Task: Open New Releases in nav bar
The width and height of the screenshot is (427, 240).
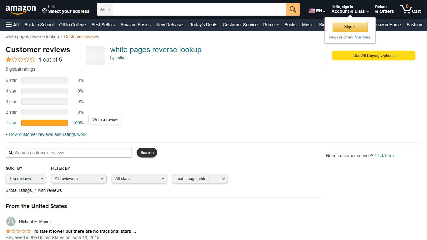Action: tap(170, 25)
